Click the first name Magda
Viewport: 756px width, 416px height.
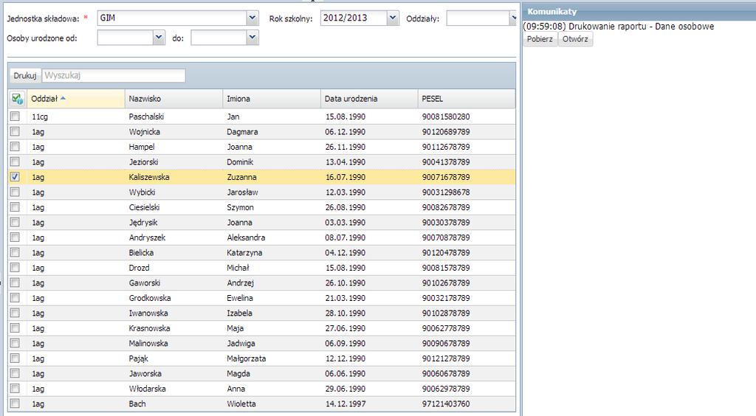[x=238, y=373]
